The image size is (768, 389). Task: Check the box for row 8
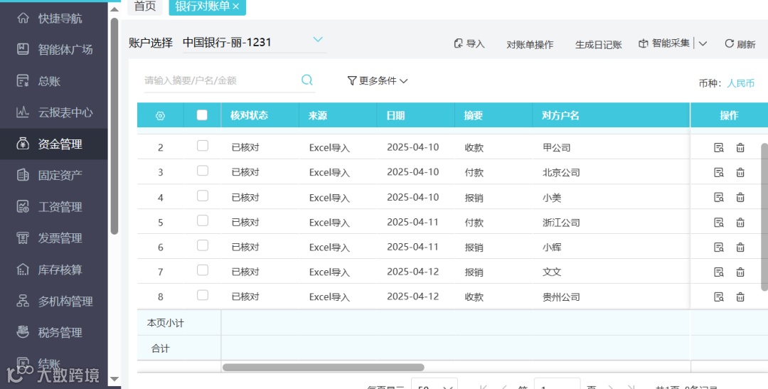click(x=202, y=295)
